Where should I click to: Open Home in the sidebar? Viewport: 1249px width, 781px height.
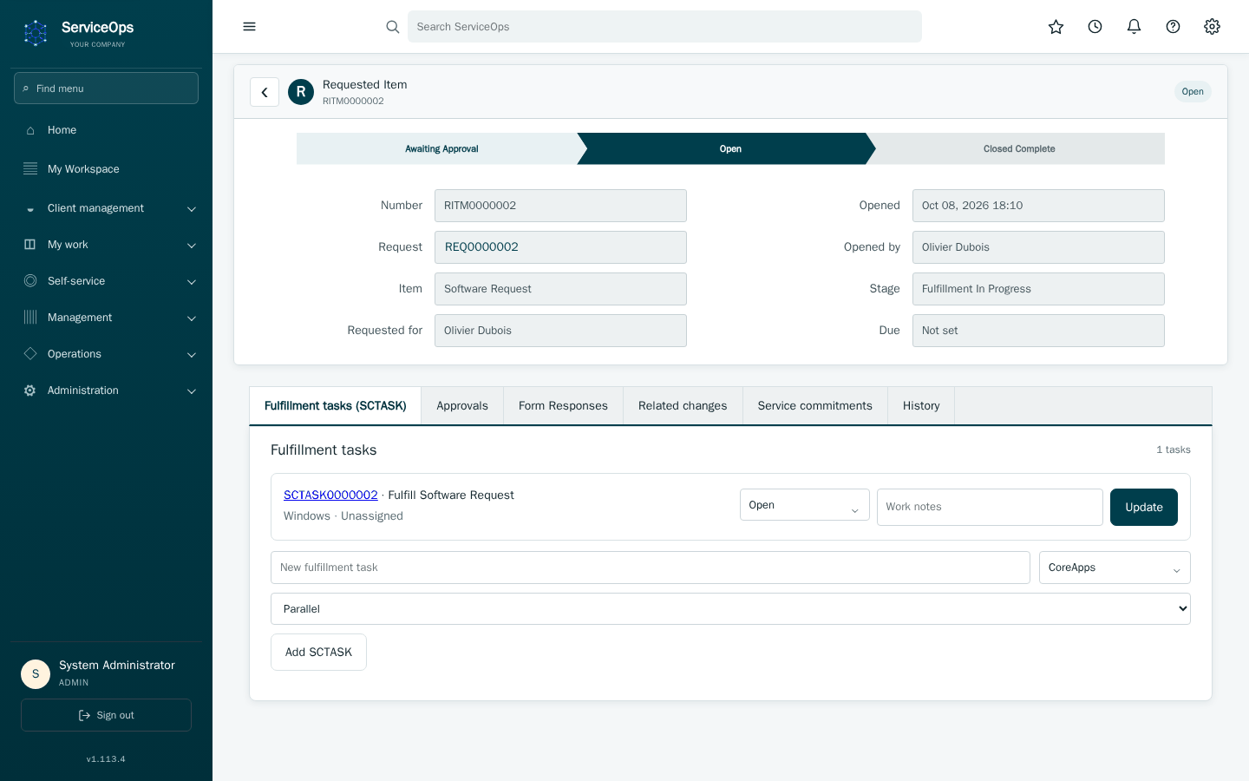106,130
